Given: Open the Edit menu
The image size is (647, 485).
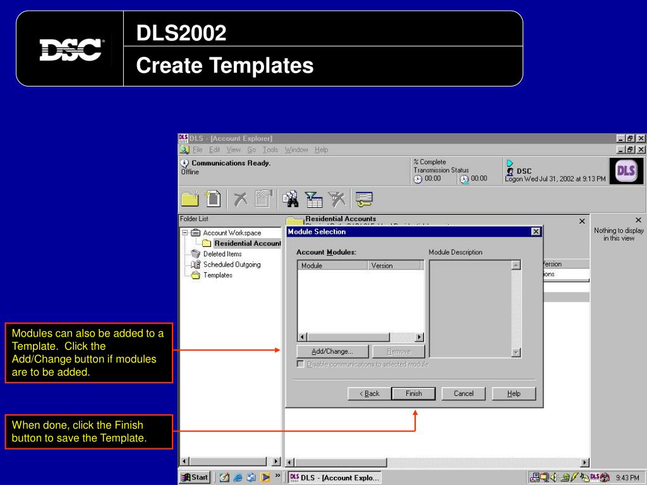Looking at the screenshot, I should pyautogui.click(x=215, y=150).
